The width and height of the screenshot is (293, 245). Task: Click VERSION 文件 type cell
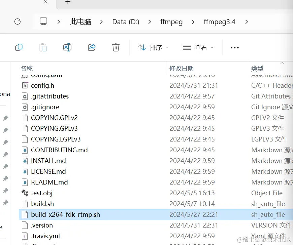271,226
